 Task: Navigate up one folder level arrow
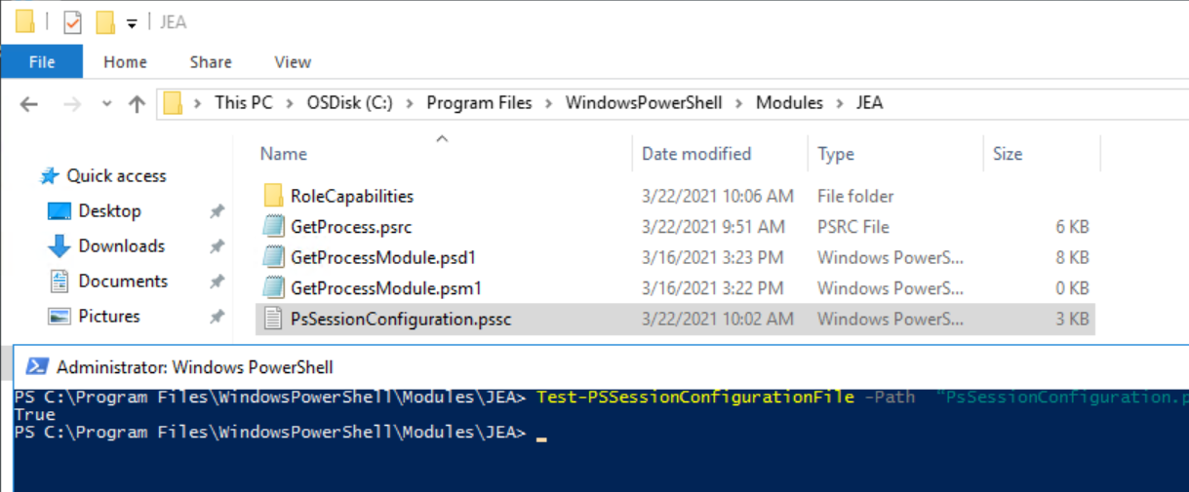[137, 103]
